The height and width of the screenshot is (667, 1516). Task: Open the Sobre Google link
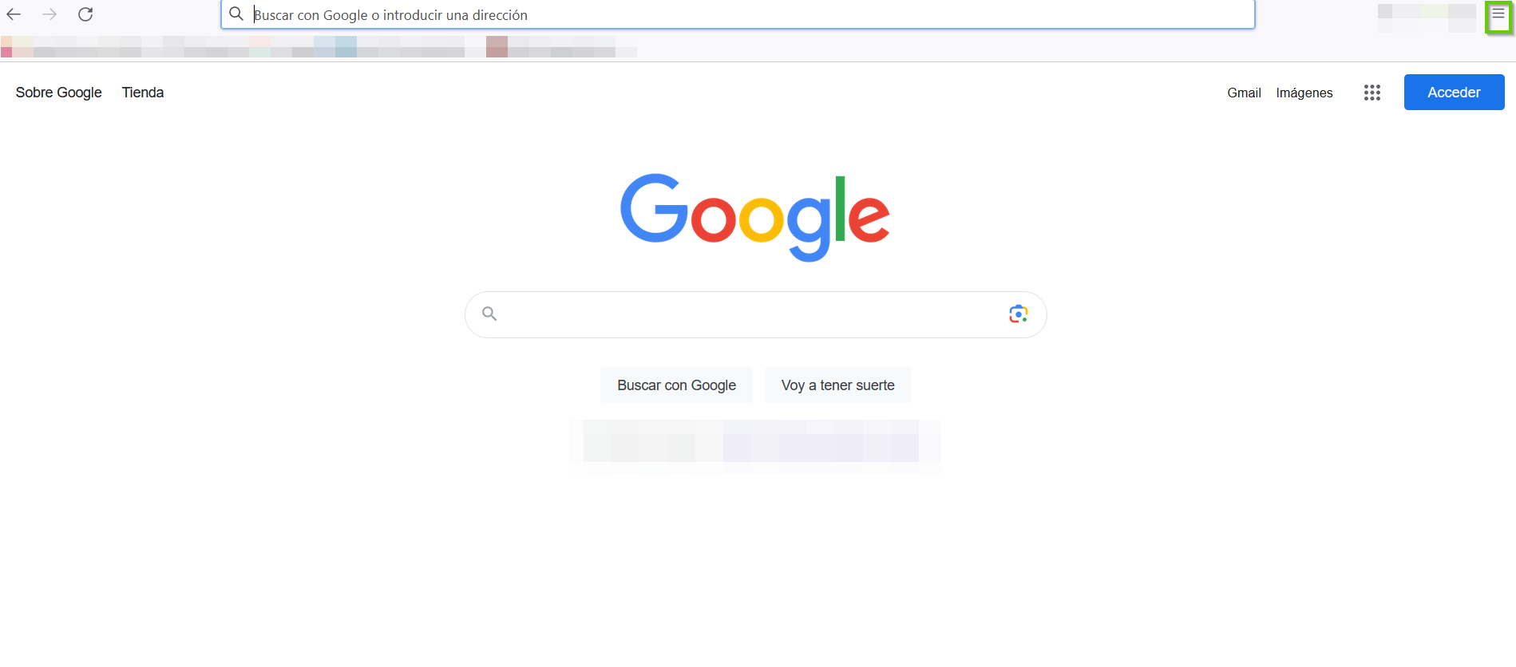pyautogui.click(x=59, y=93)
